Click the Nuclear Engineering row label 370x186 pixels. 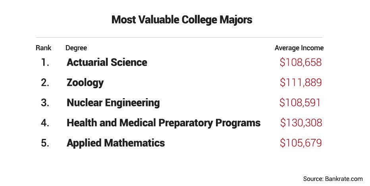click(113, 103)
